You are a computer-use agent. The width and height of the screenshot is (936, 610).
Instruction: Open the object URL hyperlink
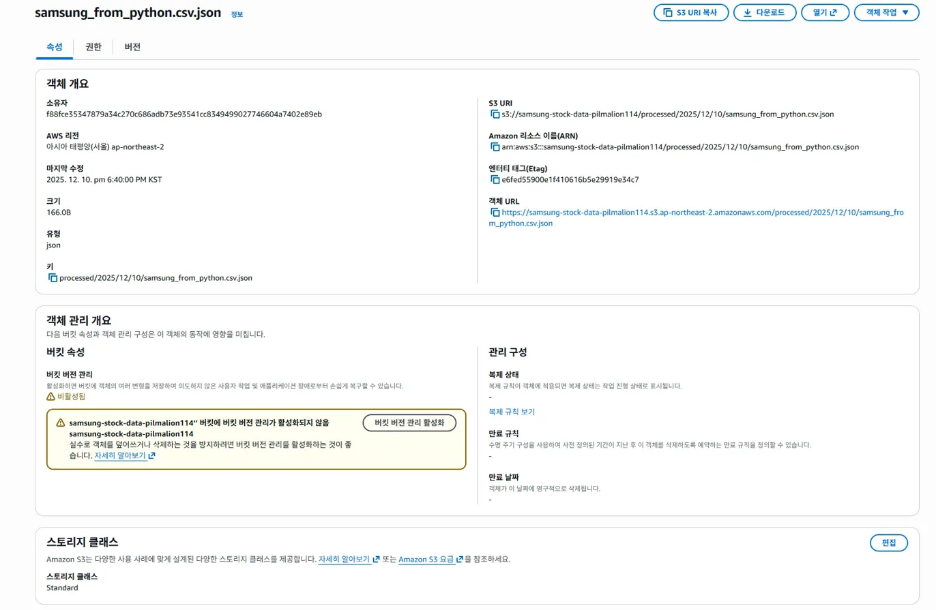(x=697, y=218)
